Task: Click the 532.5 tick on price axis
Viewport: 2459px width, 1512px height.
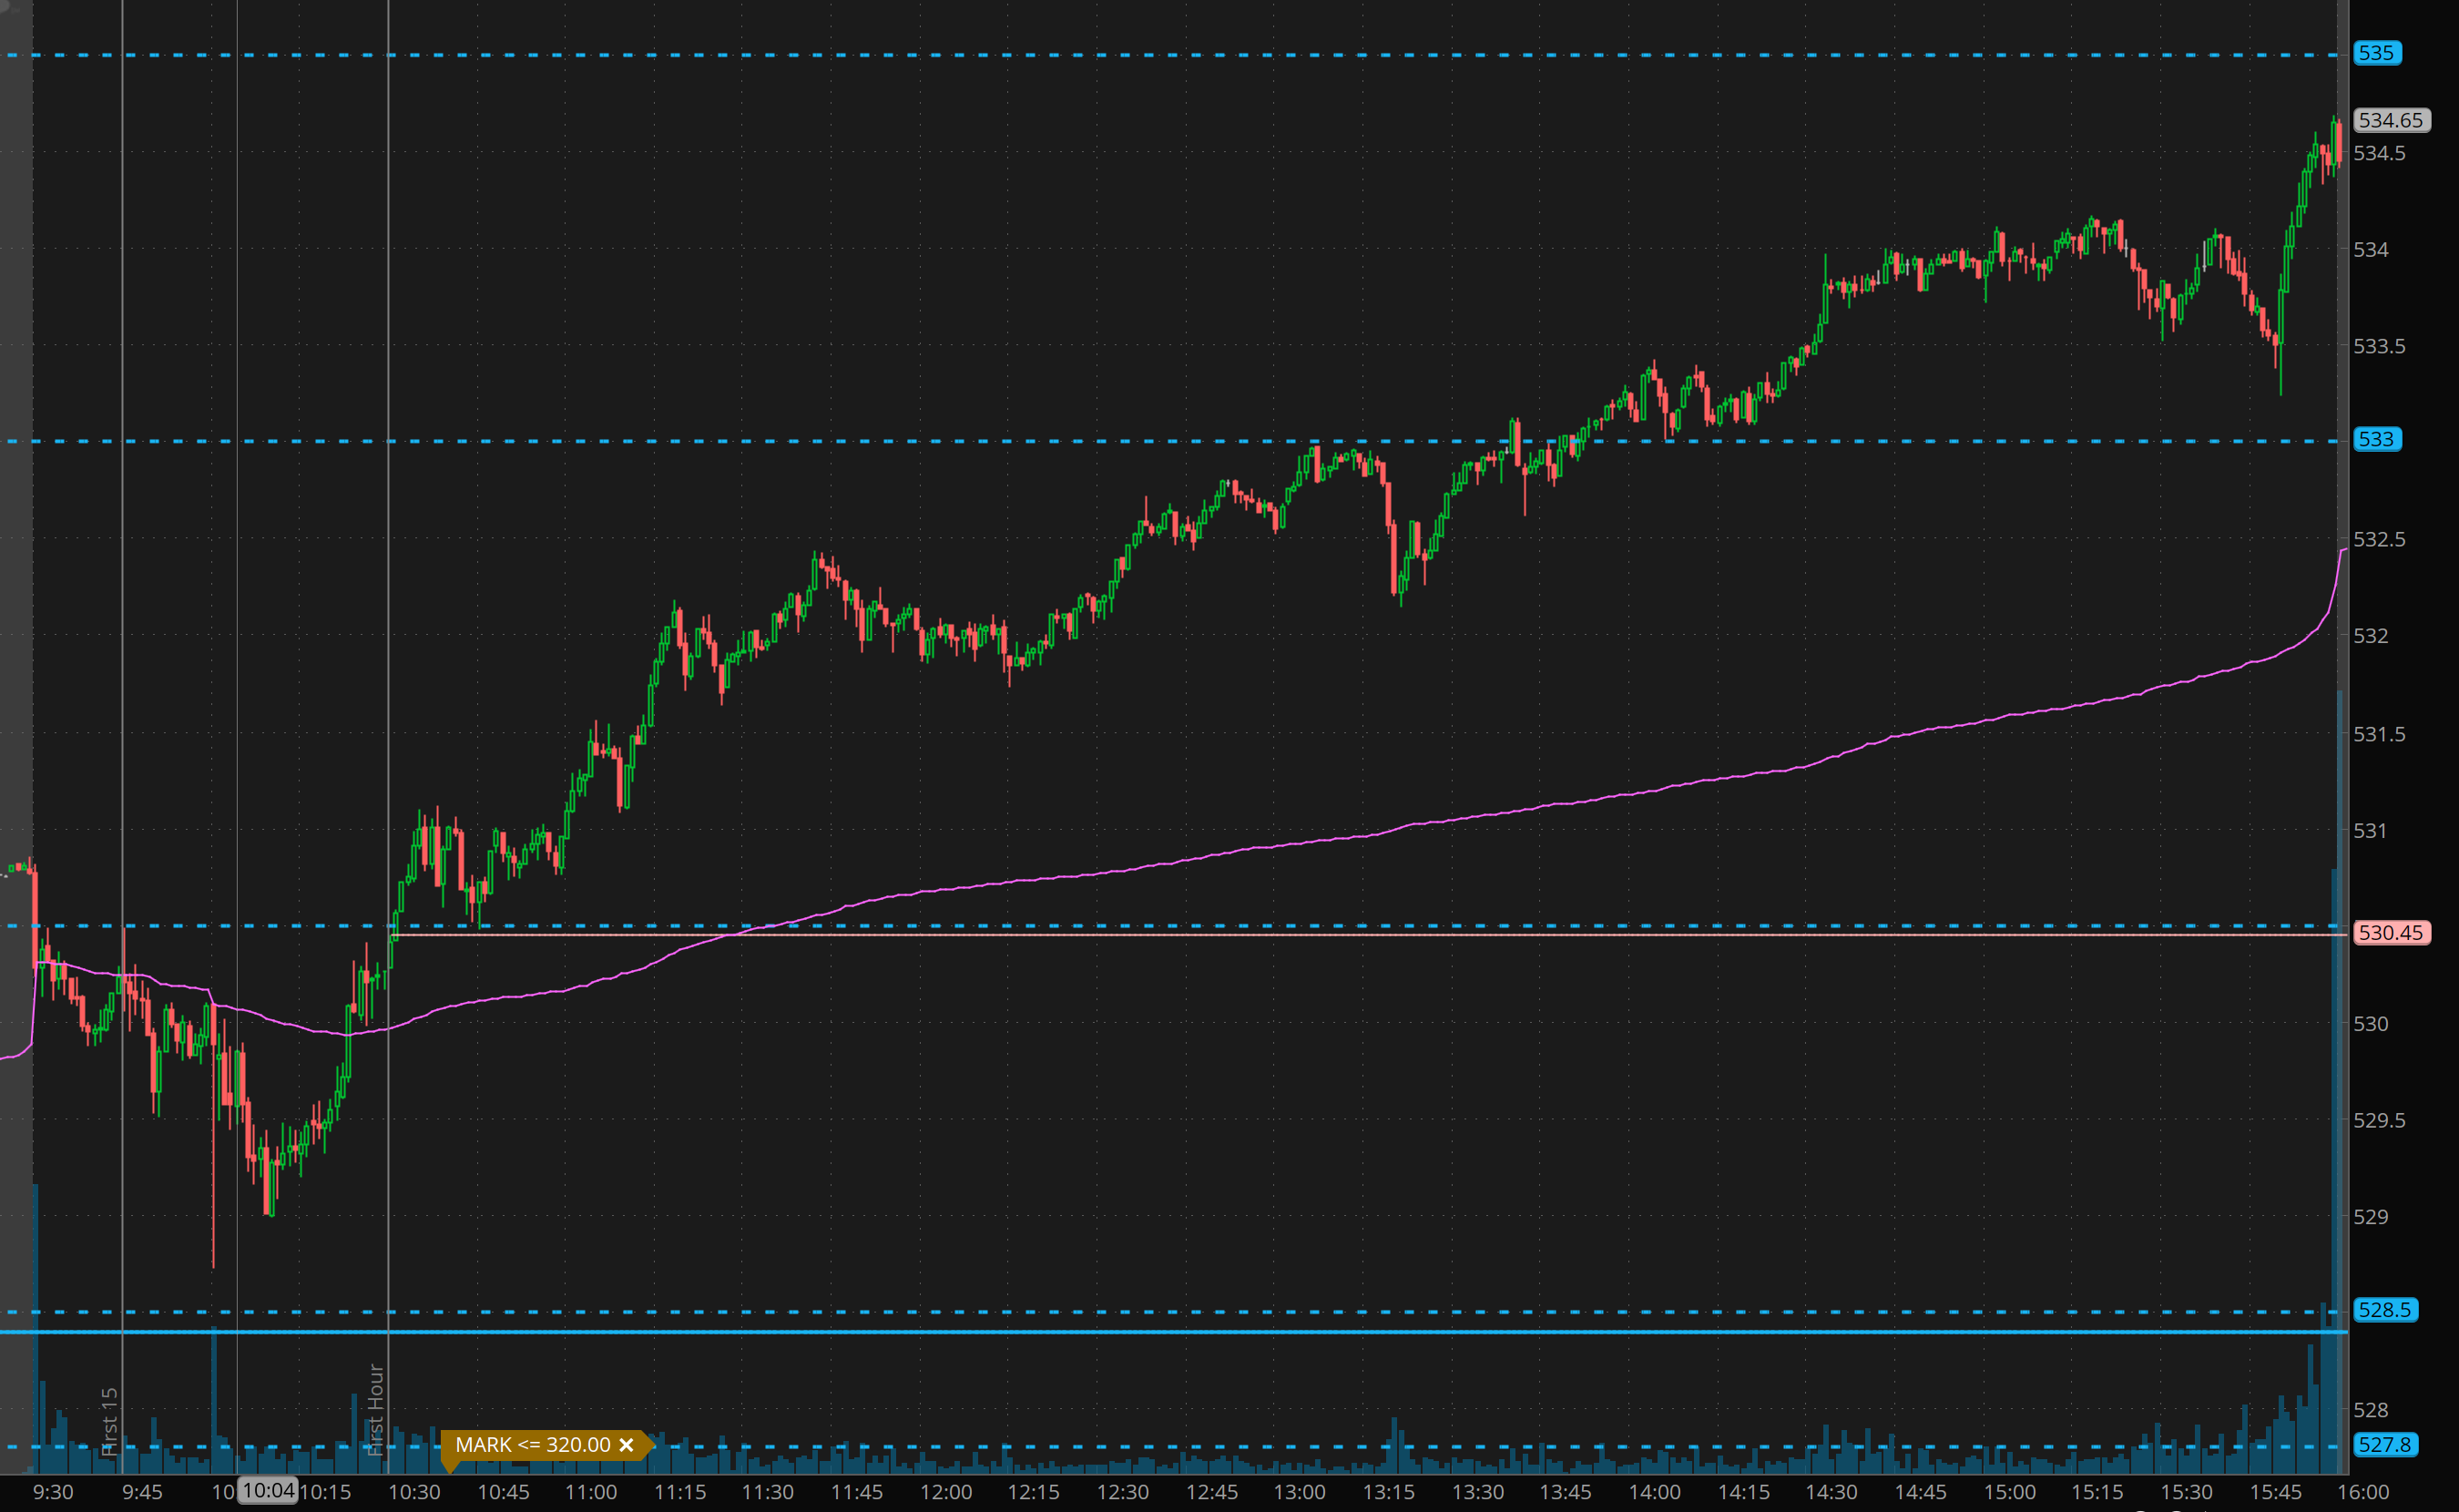Action: 2380,540
